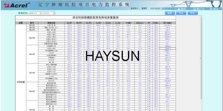Click the Ib(A) column header
This screenshot has height=111, width=223.
pyautogui.click(x=108, y=23)
